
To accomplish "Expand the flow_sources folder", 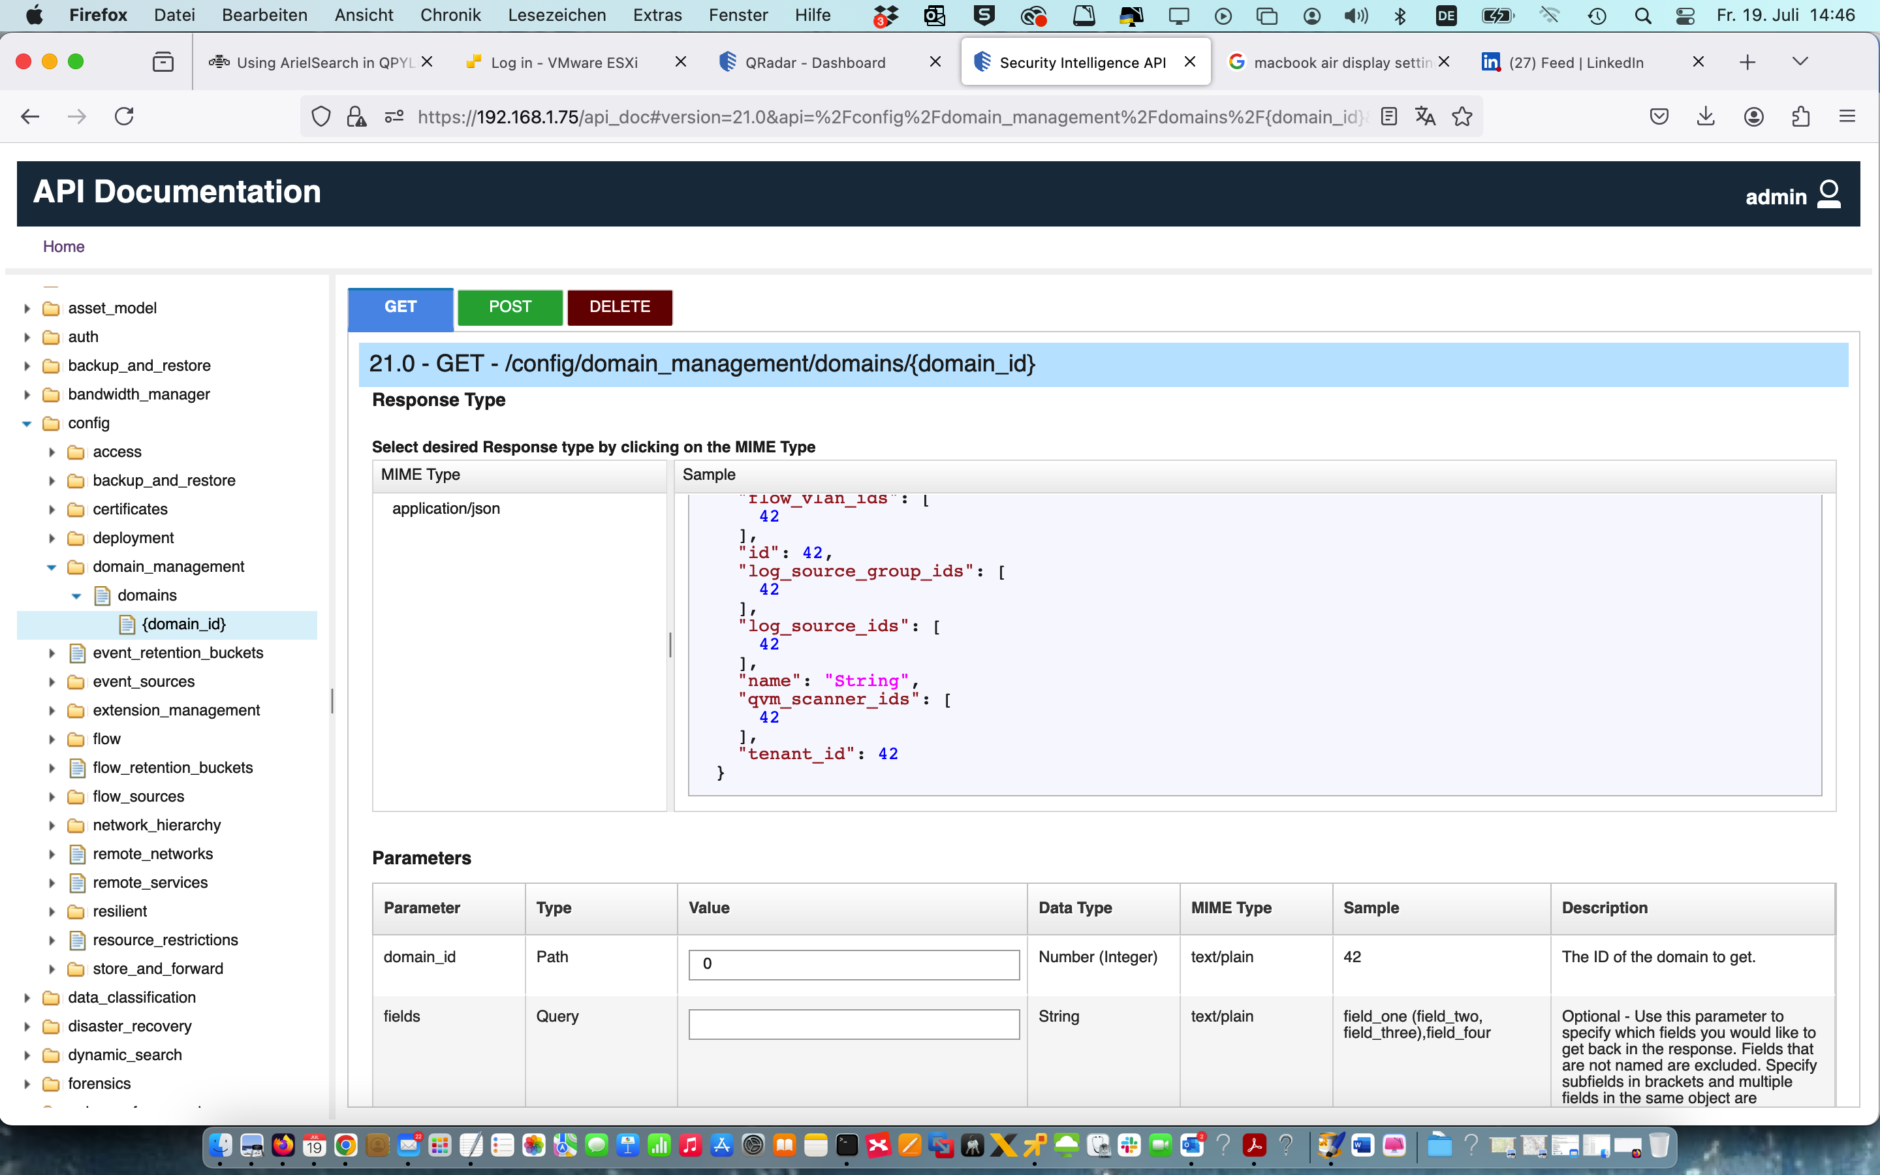I will 52,797.
